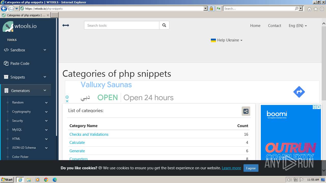
Task: Expand the JSON-LD Schema submenu
Action: pos(46,148)
